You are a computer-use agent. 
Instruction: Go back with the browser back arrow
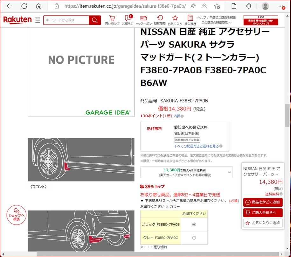pyautogui.click(x=10, y=6)
